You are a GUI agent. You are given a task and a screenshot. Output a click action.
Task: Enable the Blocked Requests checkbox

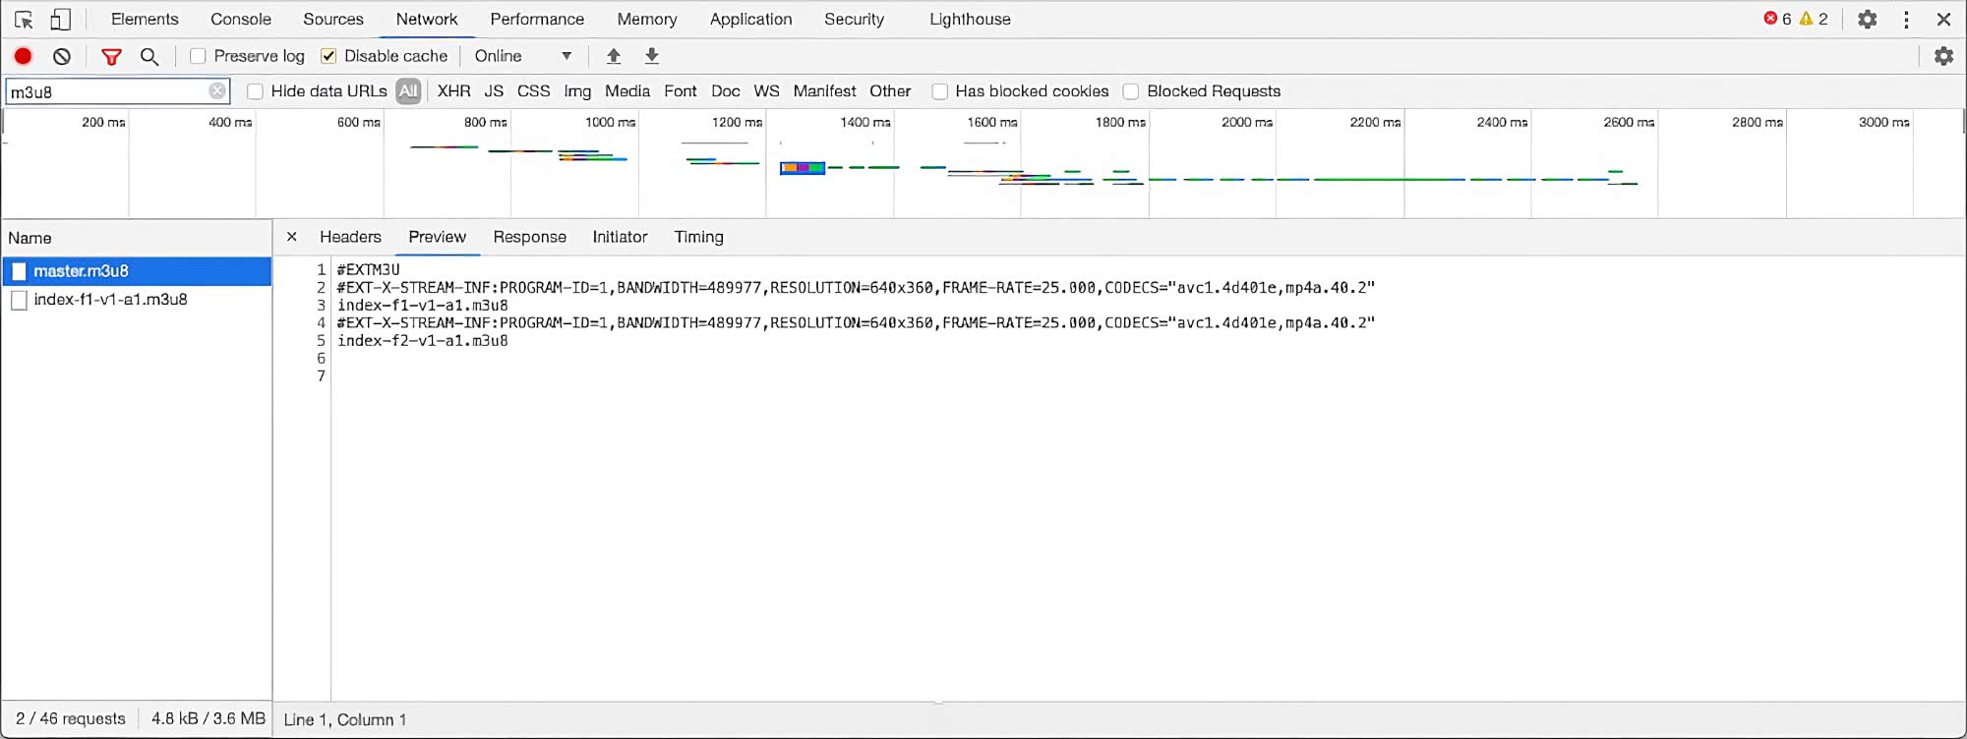(x=1131, y=91)
